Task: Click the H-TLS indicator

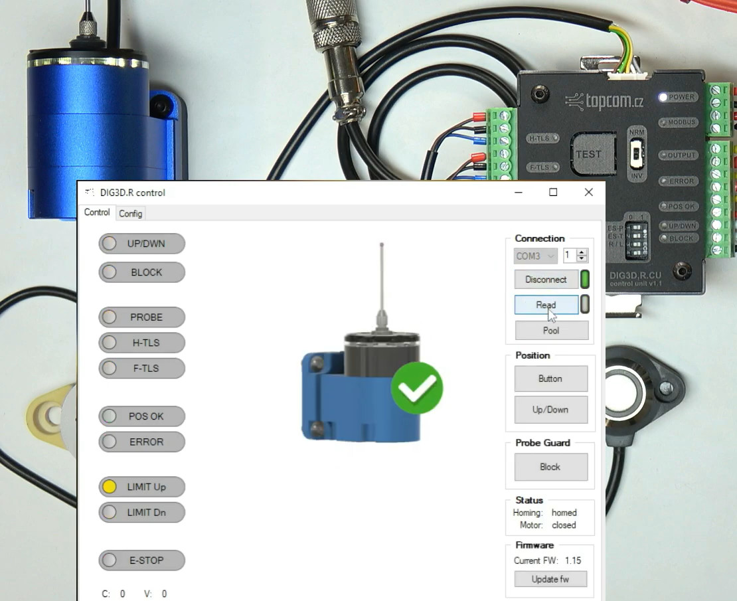Action: pos(141,343)
